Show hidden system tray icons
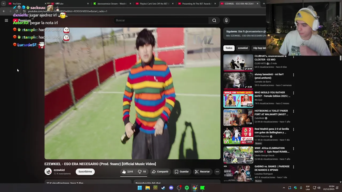 point(284,188)
